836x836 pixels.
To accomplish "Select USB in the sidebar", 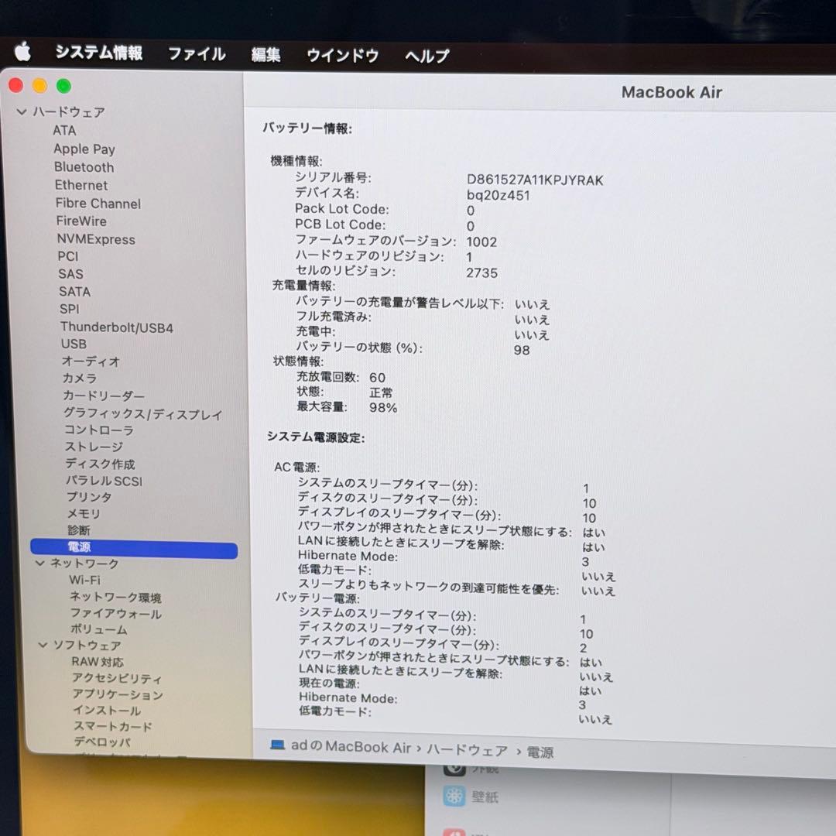I will click(x=74, y=344).
